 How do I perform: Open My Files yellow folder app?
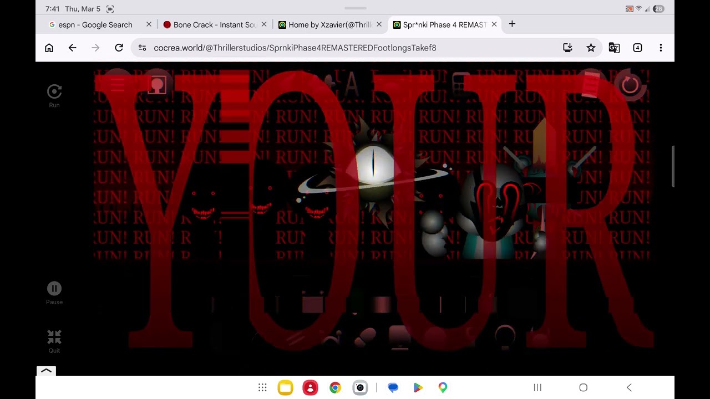click(x=285, y=387)
